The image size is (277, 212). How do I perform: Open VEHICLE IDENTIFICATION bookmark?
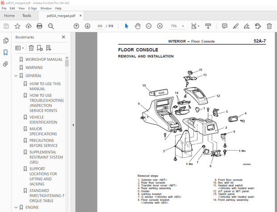pos(43,120)
